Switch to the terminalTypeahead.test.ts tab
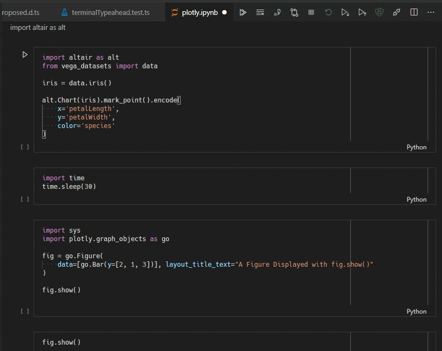This screenshot has width=442, height=351. 110,12
